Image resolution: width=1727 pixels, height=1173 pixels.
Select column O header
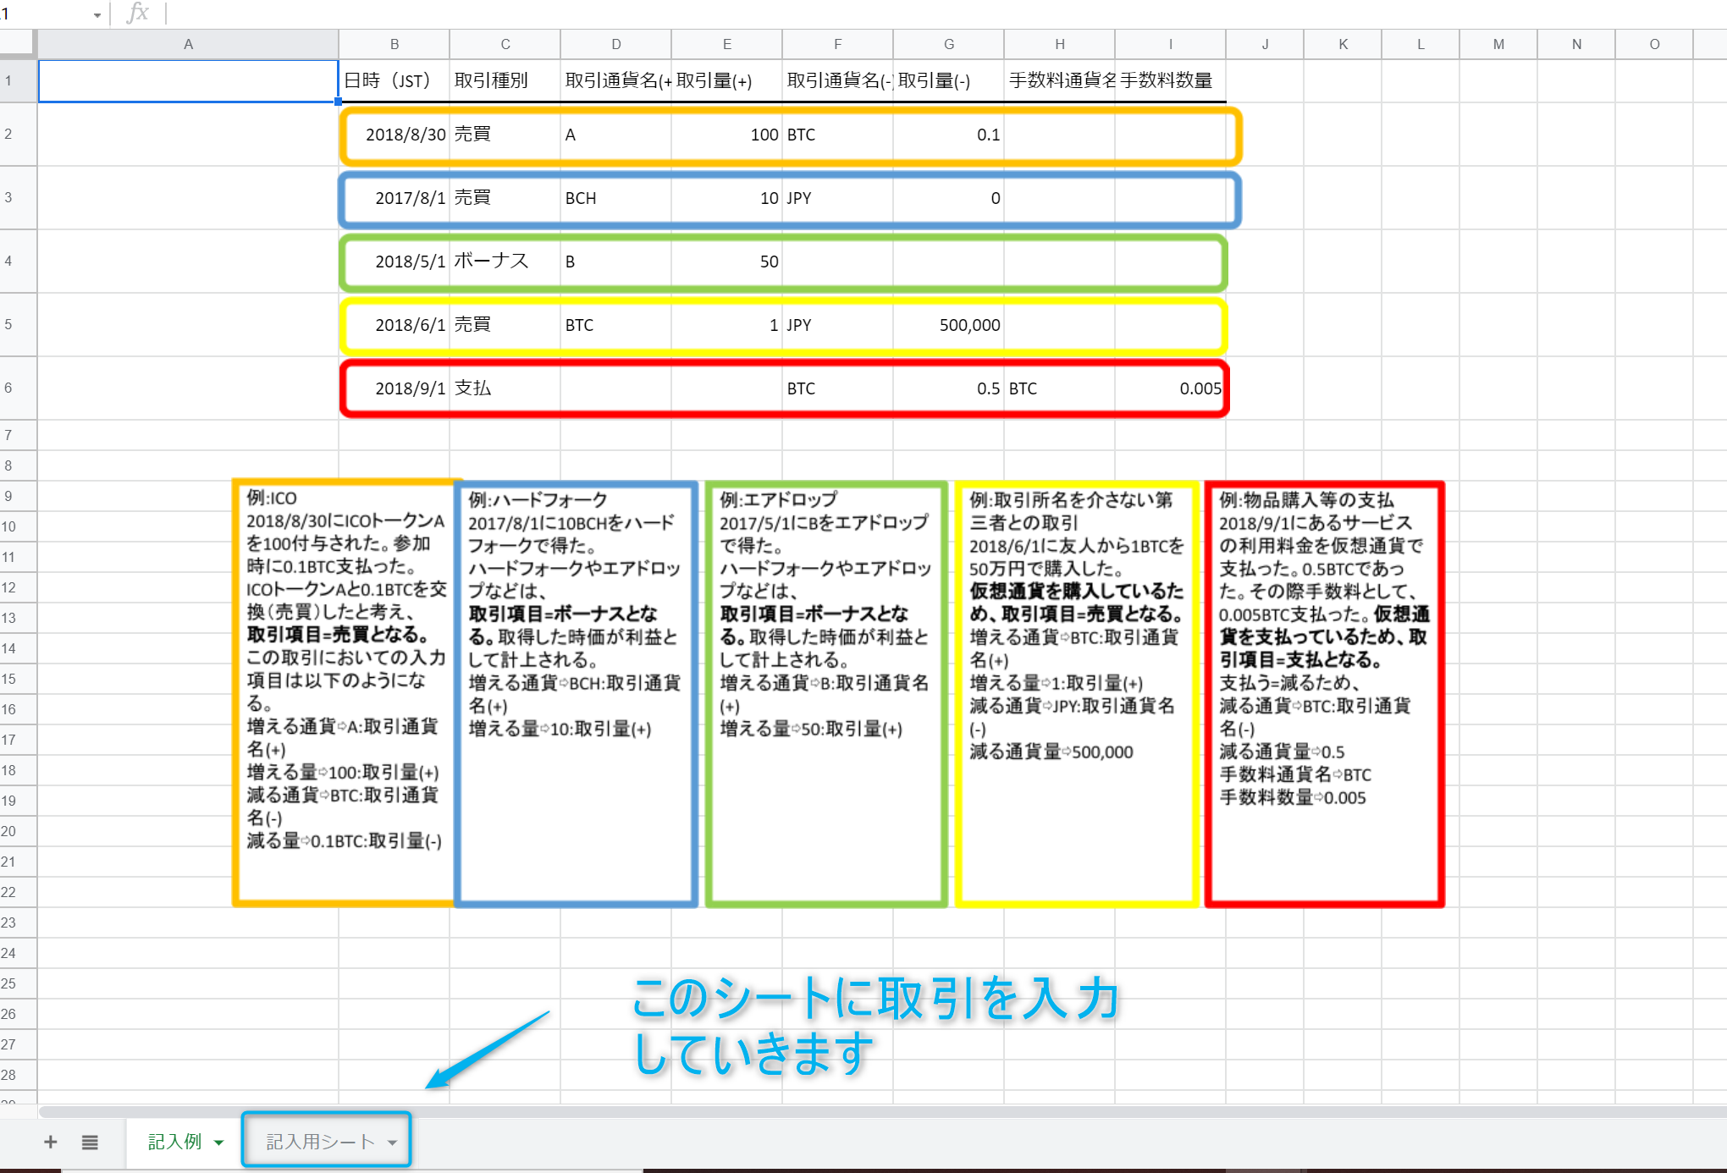1654,44
